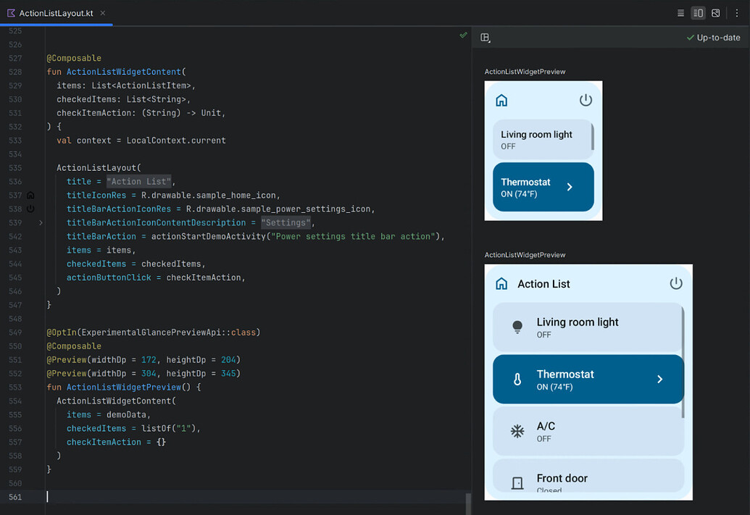Open the three-dot editor options menu
The image size is (750, 515).
tap(738, 12)
